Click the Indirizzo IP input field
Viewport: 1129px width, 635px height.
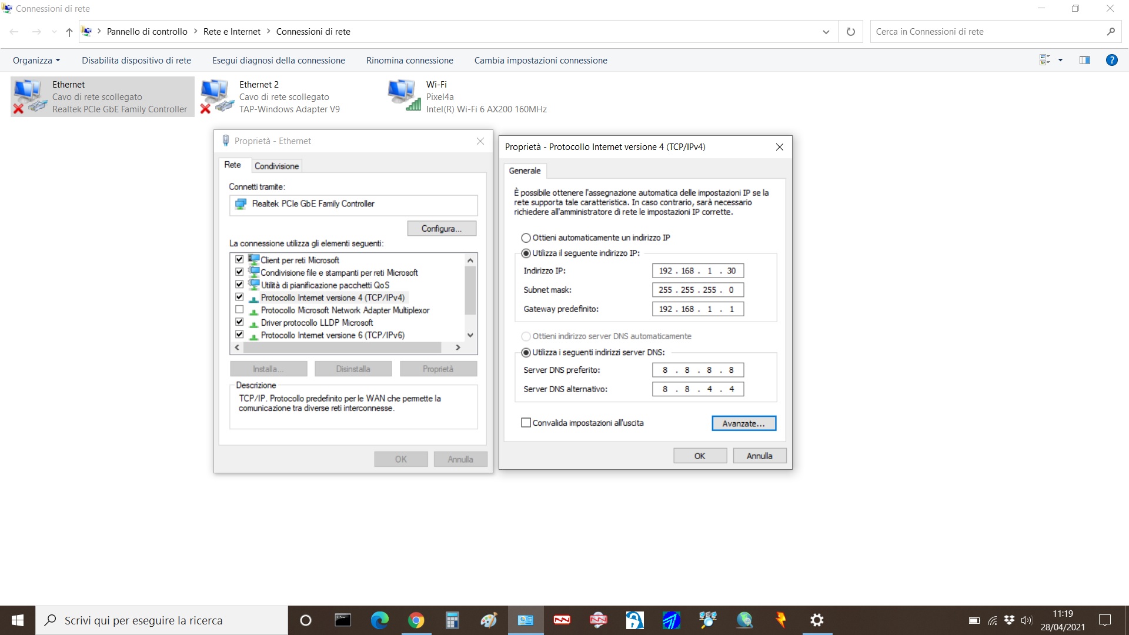pyautogui.click(x=697, y=271)
